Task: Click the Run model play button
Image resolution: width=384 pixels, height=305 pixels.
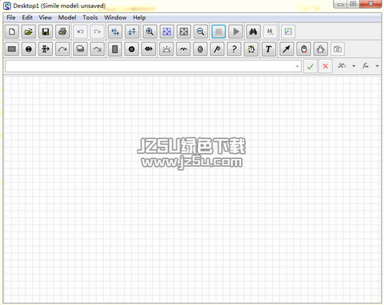Action: (x=236, y=31)
